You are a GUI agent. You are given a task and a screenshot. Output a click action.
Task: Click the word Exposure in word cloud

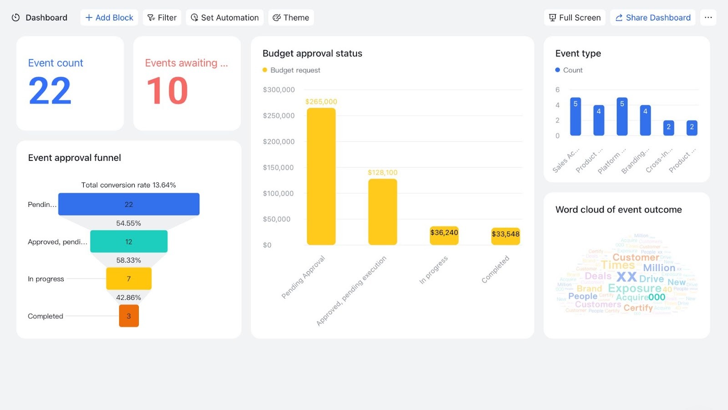pos(635,288)
